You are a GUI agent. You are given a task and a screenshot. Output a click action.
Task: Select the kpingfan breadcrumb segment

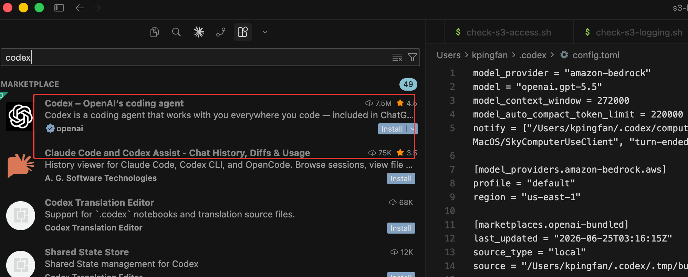[490, 55]
